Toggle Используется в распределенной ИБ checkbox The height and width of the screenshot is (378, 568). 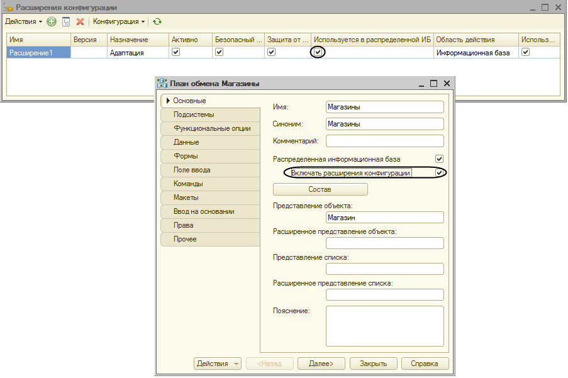[x=318, y=52]
